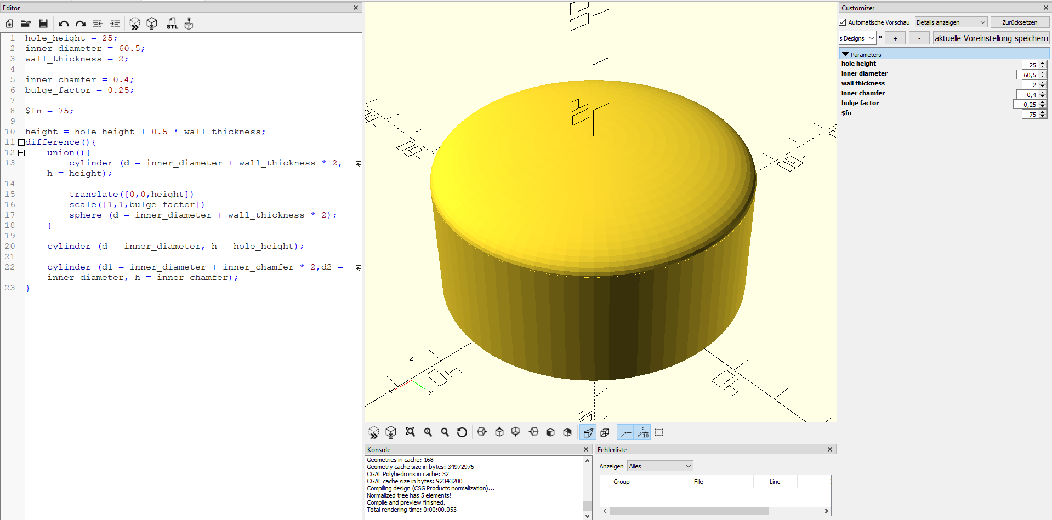The width and height of the screenshot is (1052, 520).
Task: Zoom out in the 3D viewport
Action: tap(445, 432)
